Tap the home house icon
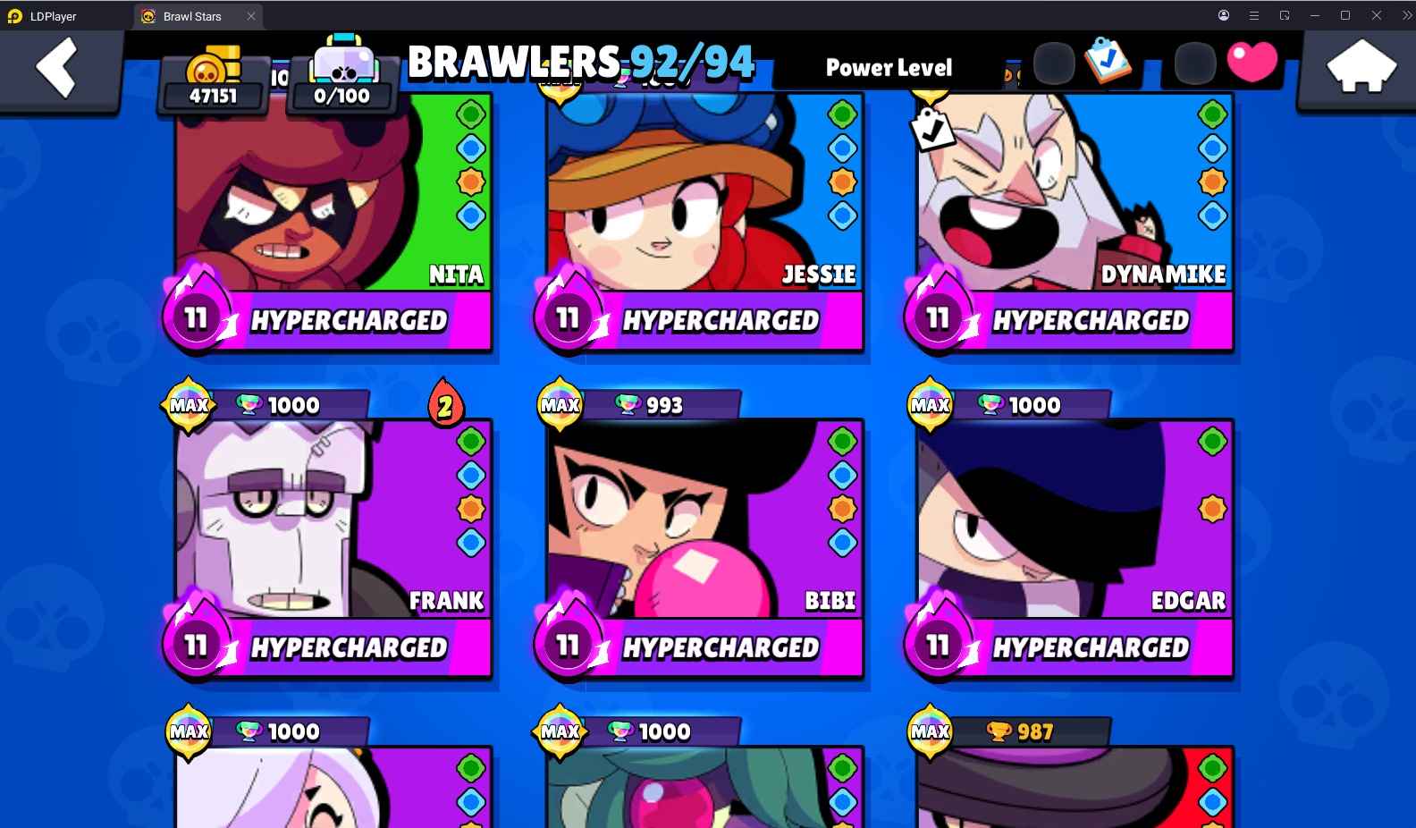The image size is (1416, 828). [1361, 67]
